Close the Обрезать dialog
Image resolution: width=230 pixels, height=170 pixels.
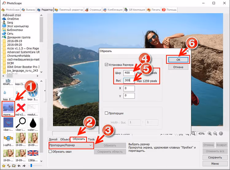188,51
